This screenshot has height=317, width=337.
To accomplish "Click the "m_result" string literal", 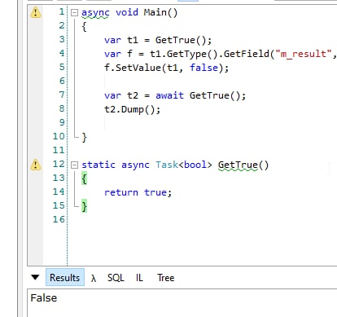I will (x=304, y=54).
